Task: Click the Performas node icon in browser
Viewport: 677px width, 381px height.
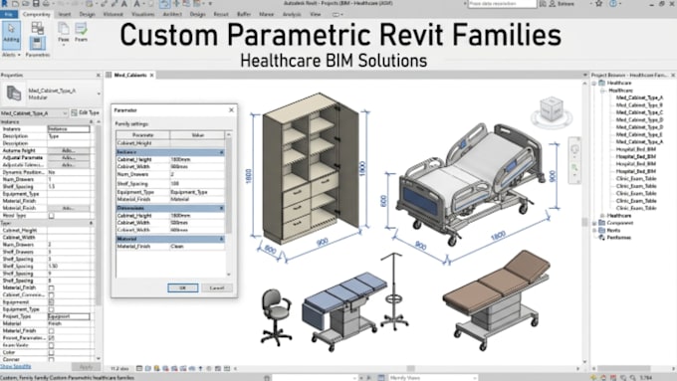Action: coord(602,238)
